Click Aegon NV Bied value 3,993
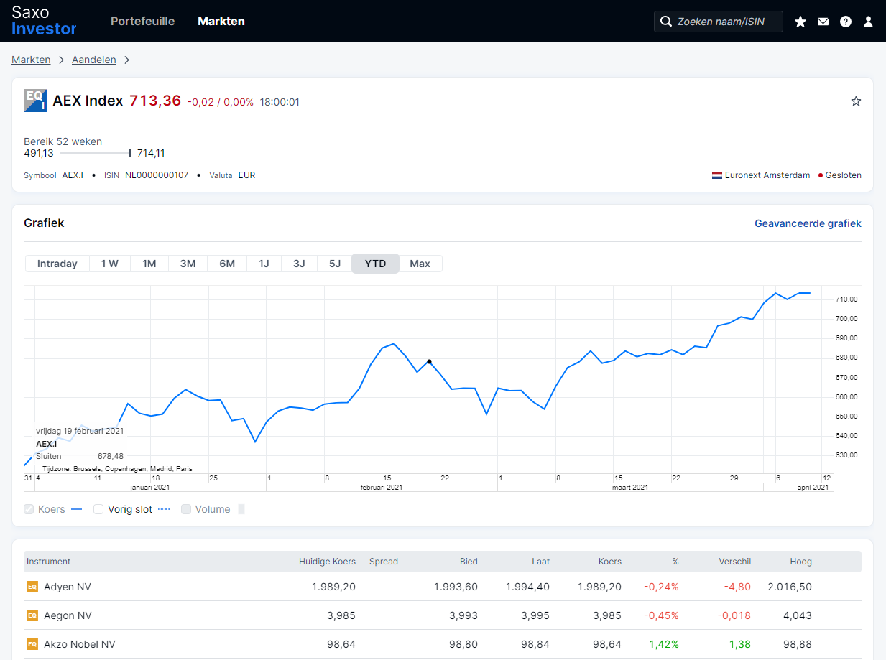 click(463, 615)
